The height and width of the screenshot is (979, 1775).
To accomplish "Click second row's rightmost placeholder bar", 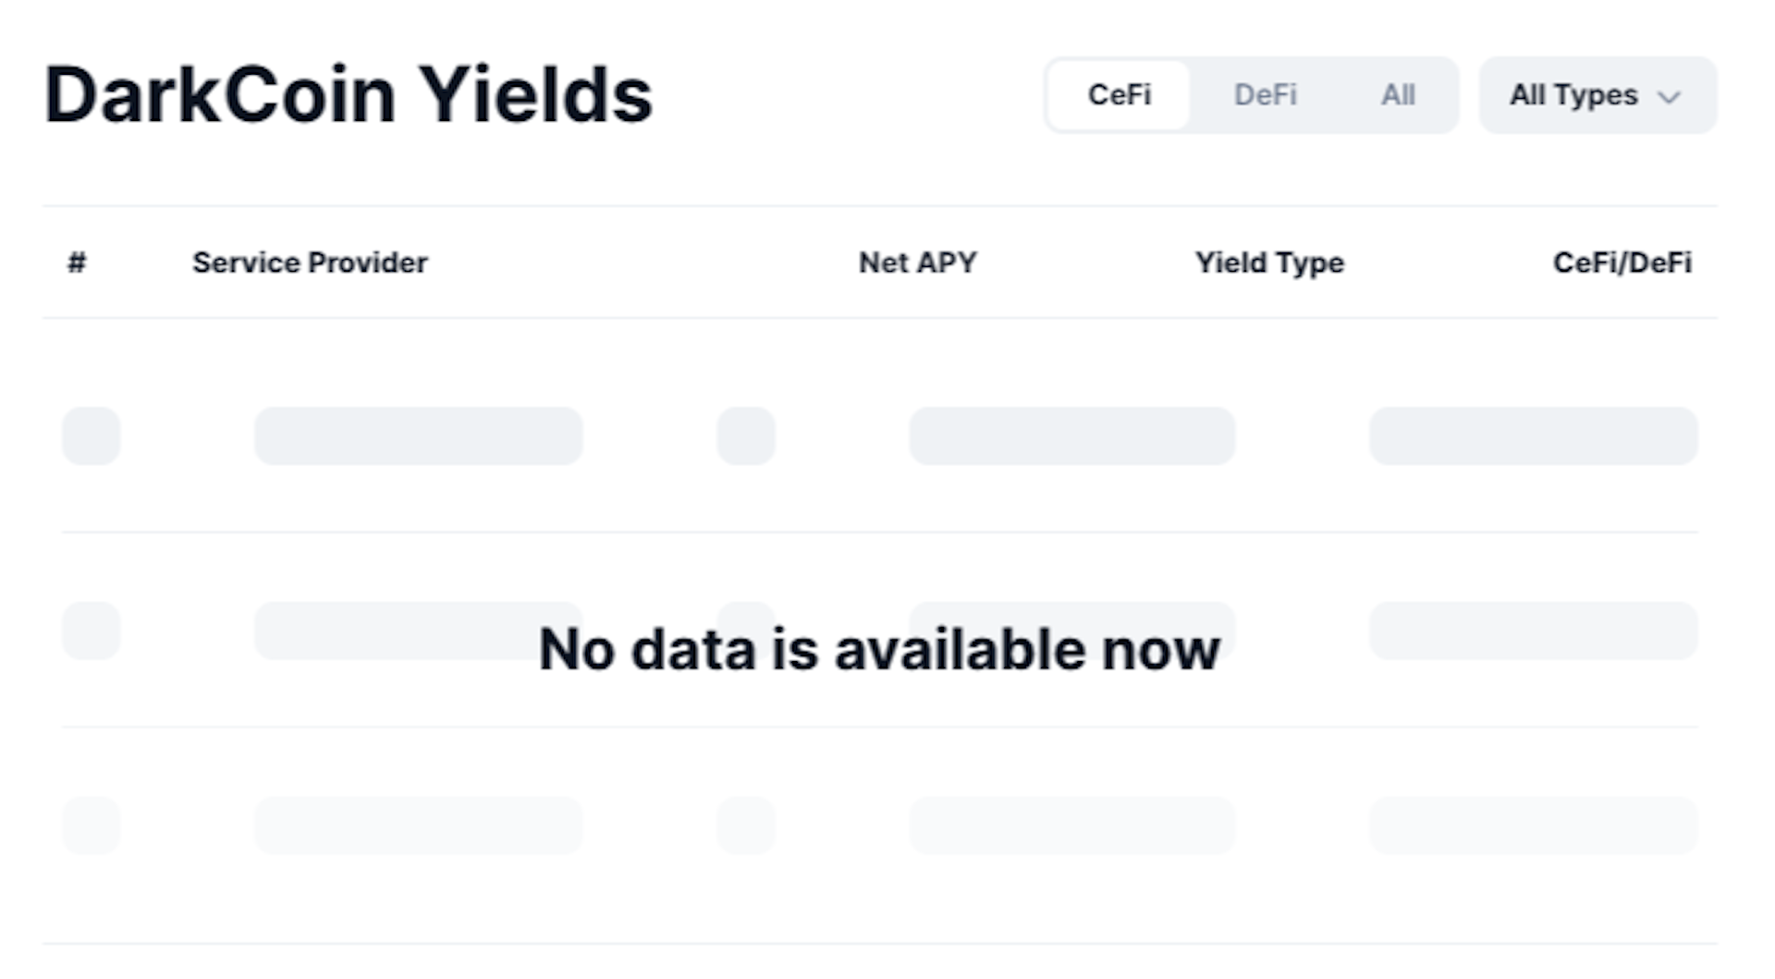I will click(x=1533, y=630).
